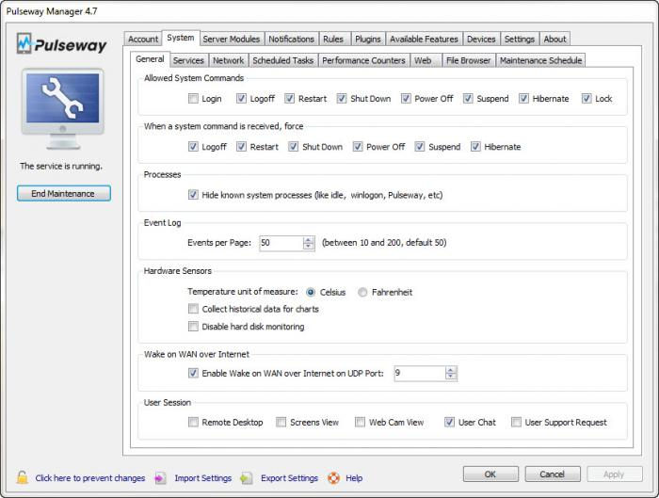Open the Scheduled Tasks sub-tab
This screenshot has height=498, width=659.
(283, 60)
